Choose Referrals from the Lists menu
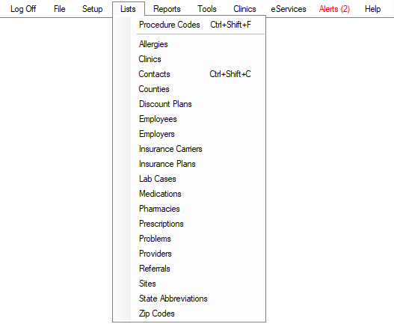 (x=189, y=269)
